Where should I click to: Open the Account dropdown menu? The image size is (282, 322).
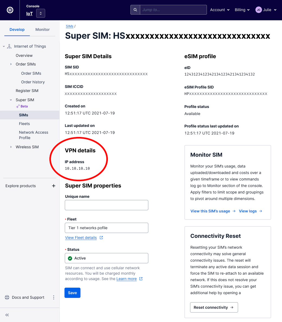(220, 10)
